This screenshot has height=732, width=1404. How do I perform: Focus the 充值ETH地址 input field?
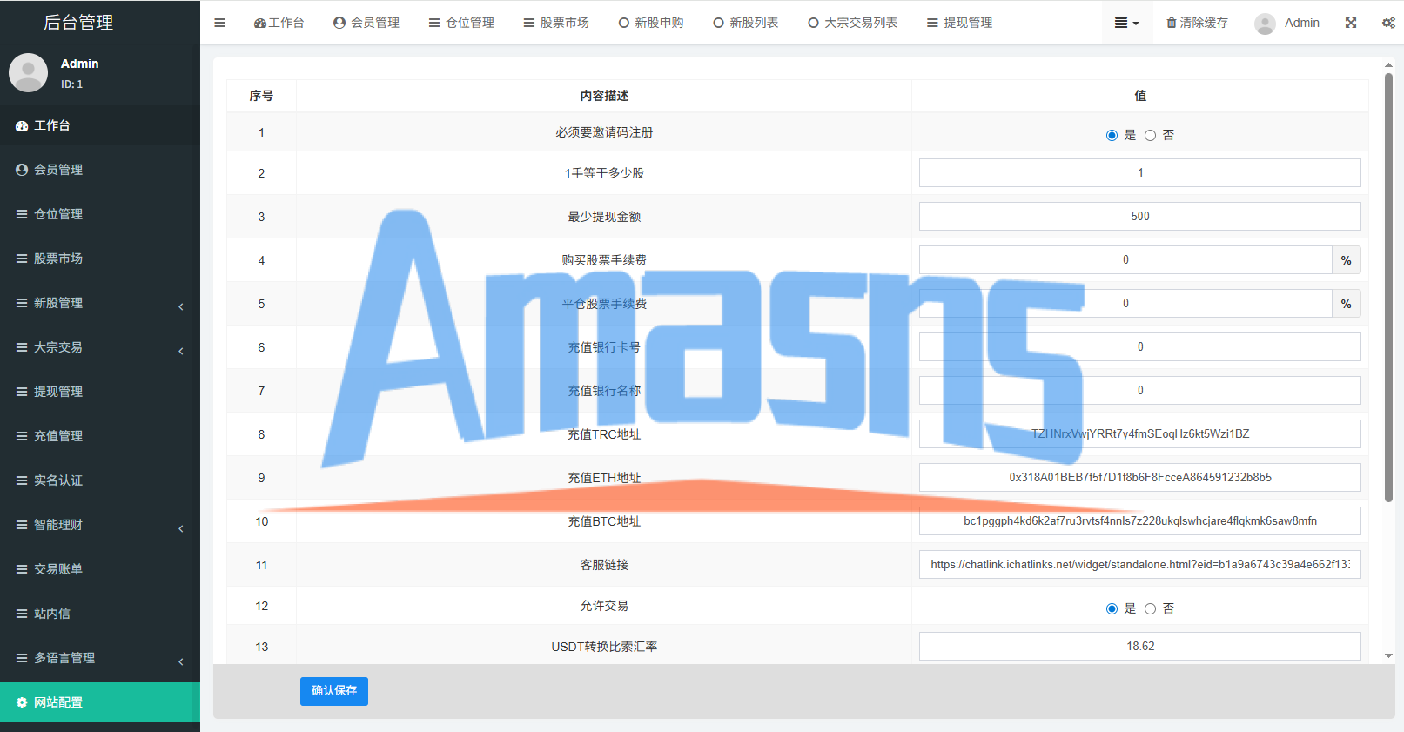[x=1140, y=477]
